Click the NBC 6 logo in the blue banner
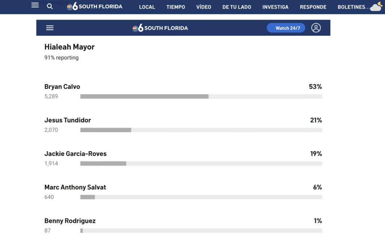385x251 pixels. coord(160,28)
